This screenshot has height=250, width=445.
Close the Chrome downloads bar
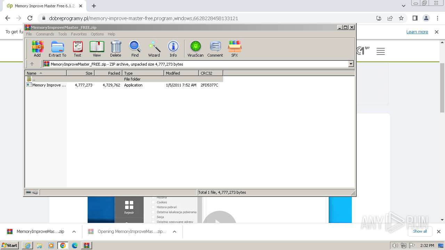[438, 232]
